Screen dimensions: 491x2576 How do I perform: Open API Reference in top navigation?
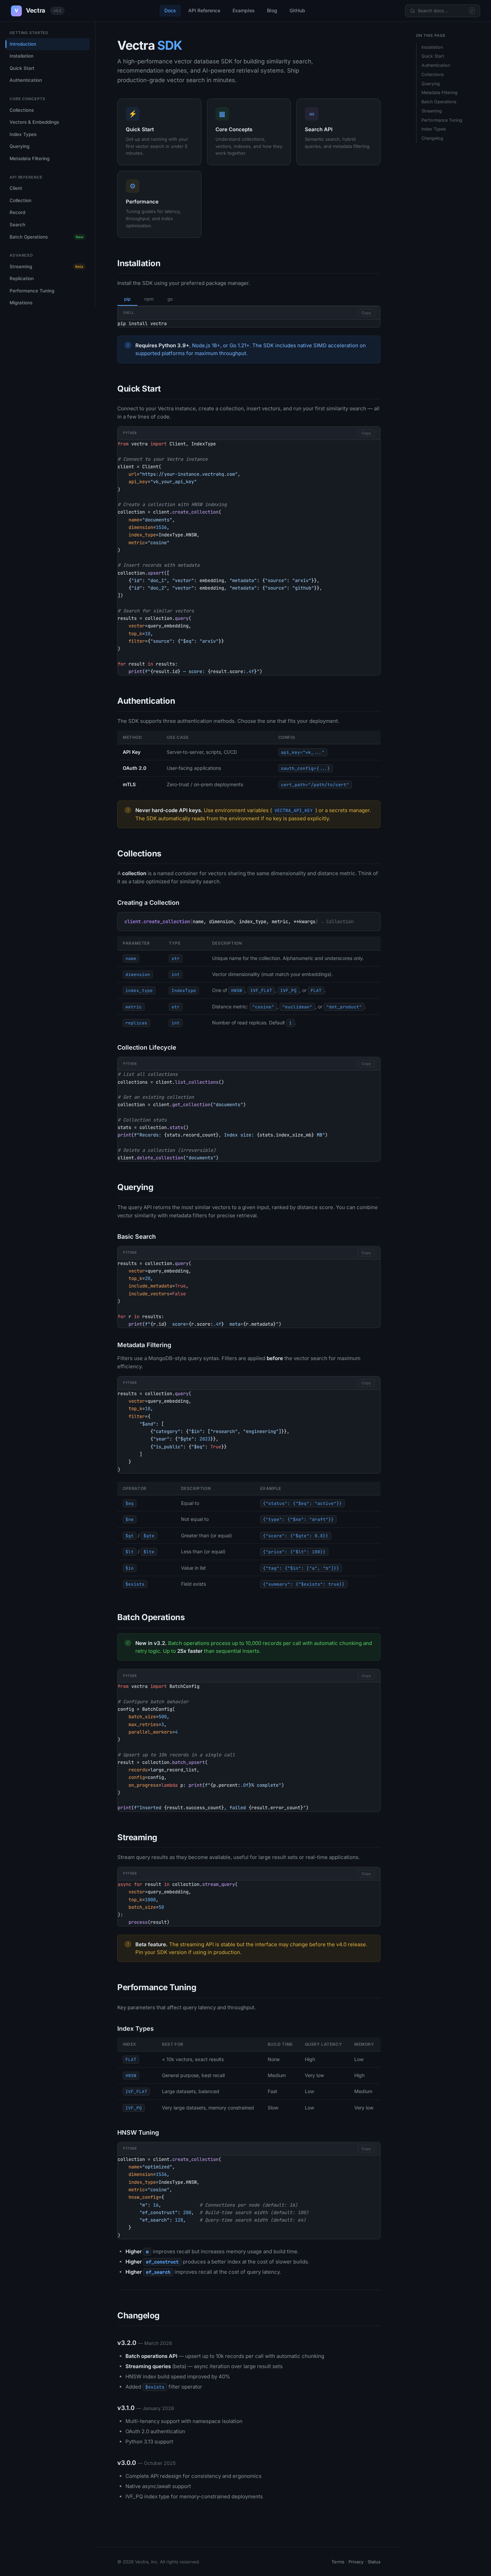pyautogui.click(x=204, y=11)
